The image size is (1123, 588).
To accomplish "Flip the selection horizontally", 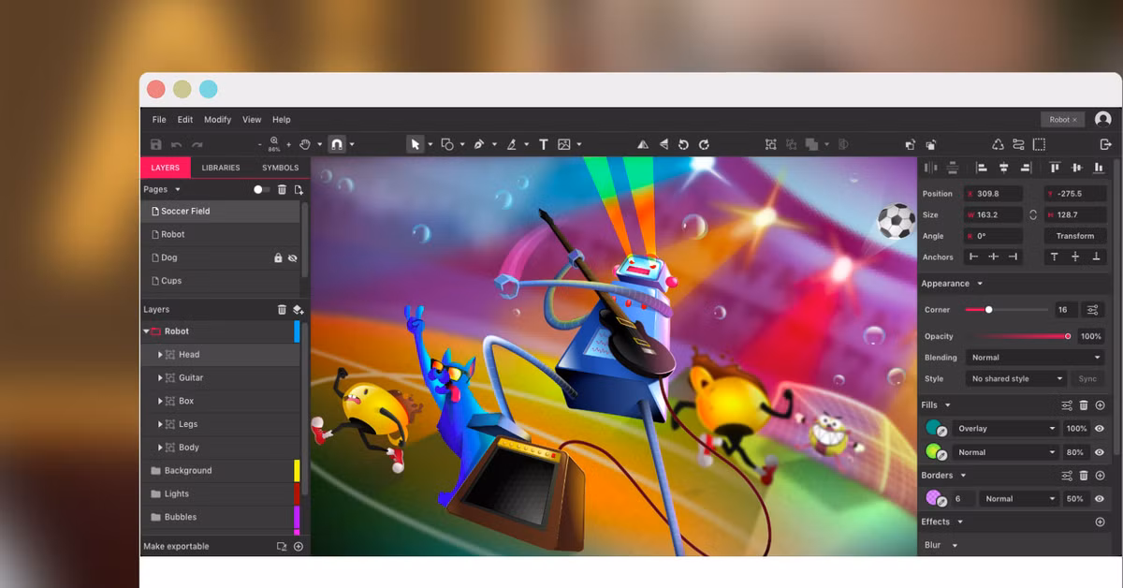I will click(644, 143).
